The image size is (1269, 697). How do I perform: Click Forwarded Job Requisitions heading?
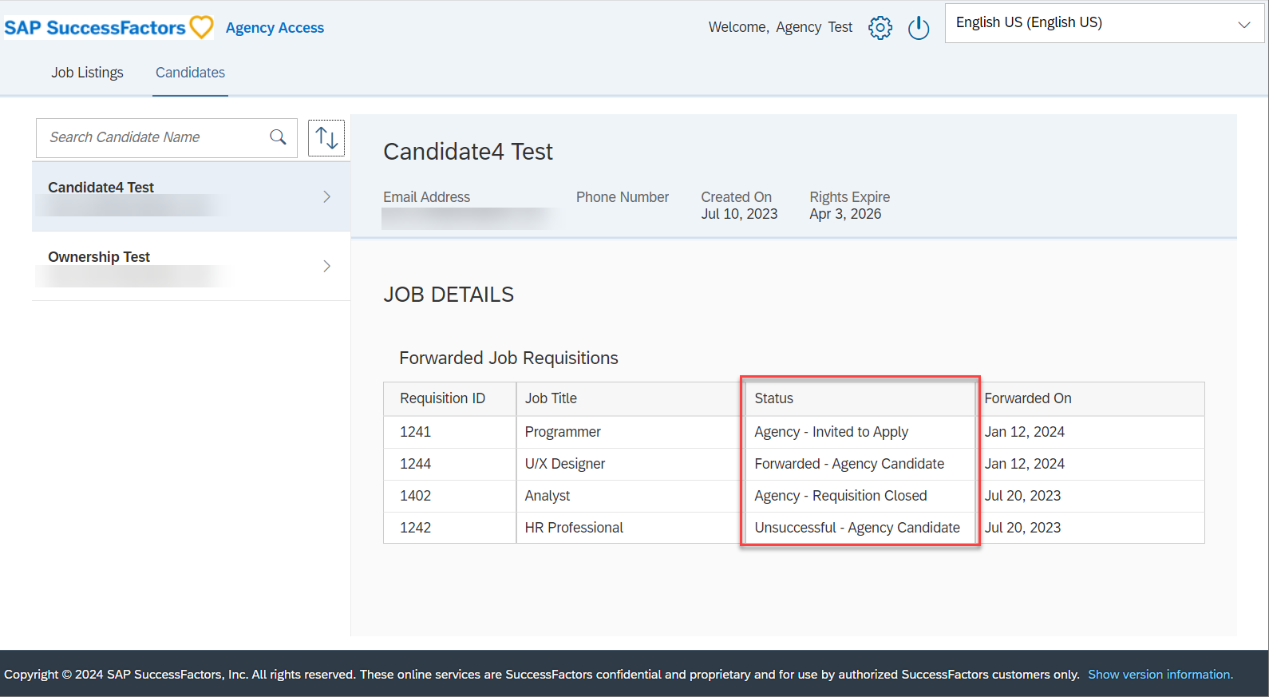(508, 358)
